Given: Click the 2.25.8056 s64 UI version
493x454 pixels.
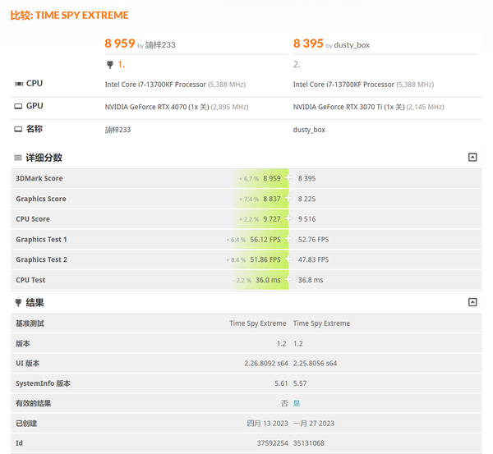Looking at the screenshot, I should [315, 363].
